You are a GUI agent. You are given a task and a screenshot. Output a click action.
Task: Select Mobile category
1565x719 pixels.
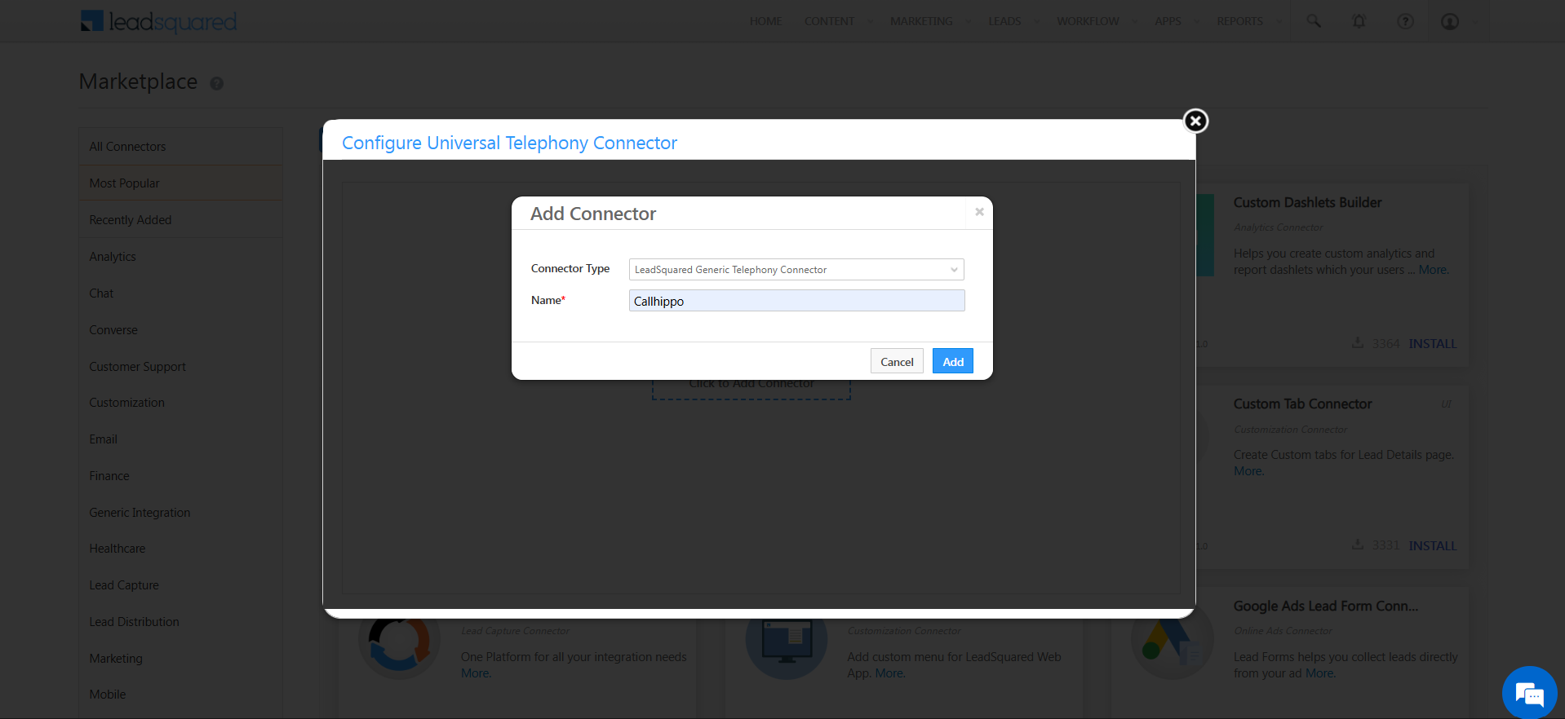[x=181, y=695]
